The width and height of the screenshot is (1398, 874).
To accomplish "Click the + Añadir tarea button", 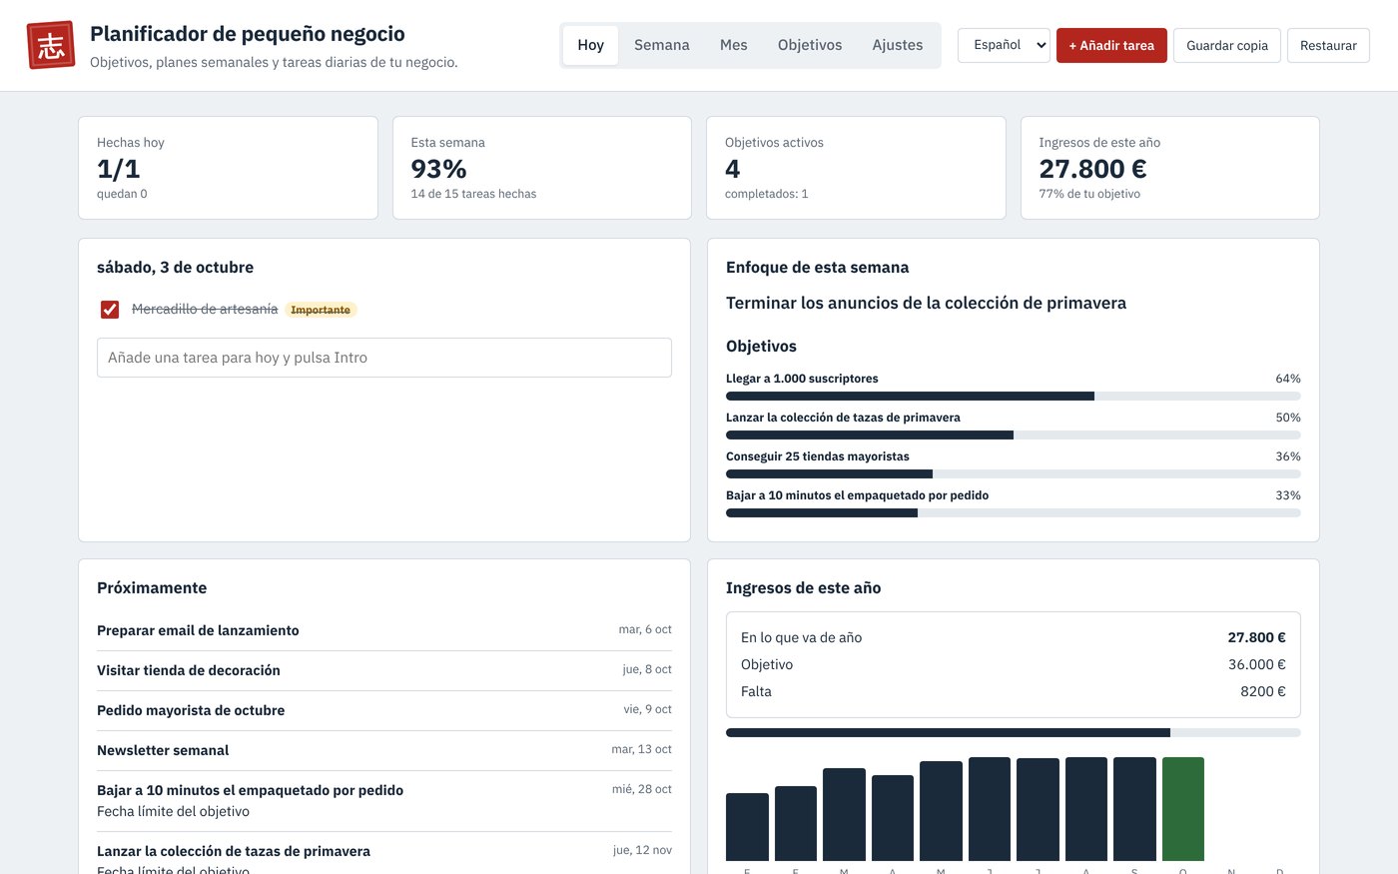I will click(1111, 45).
